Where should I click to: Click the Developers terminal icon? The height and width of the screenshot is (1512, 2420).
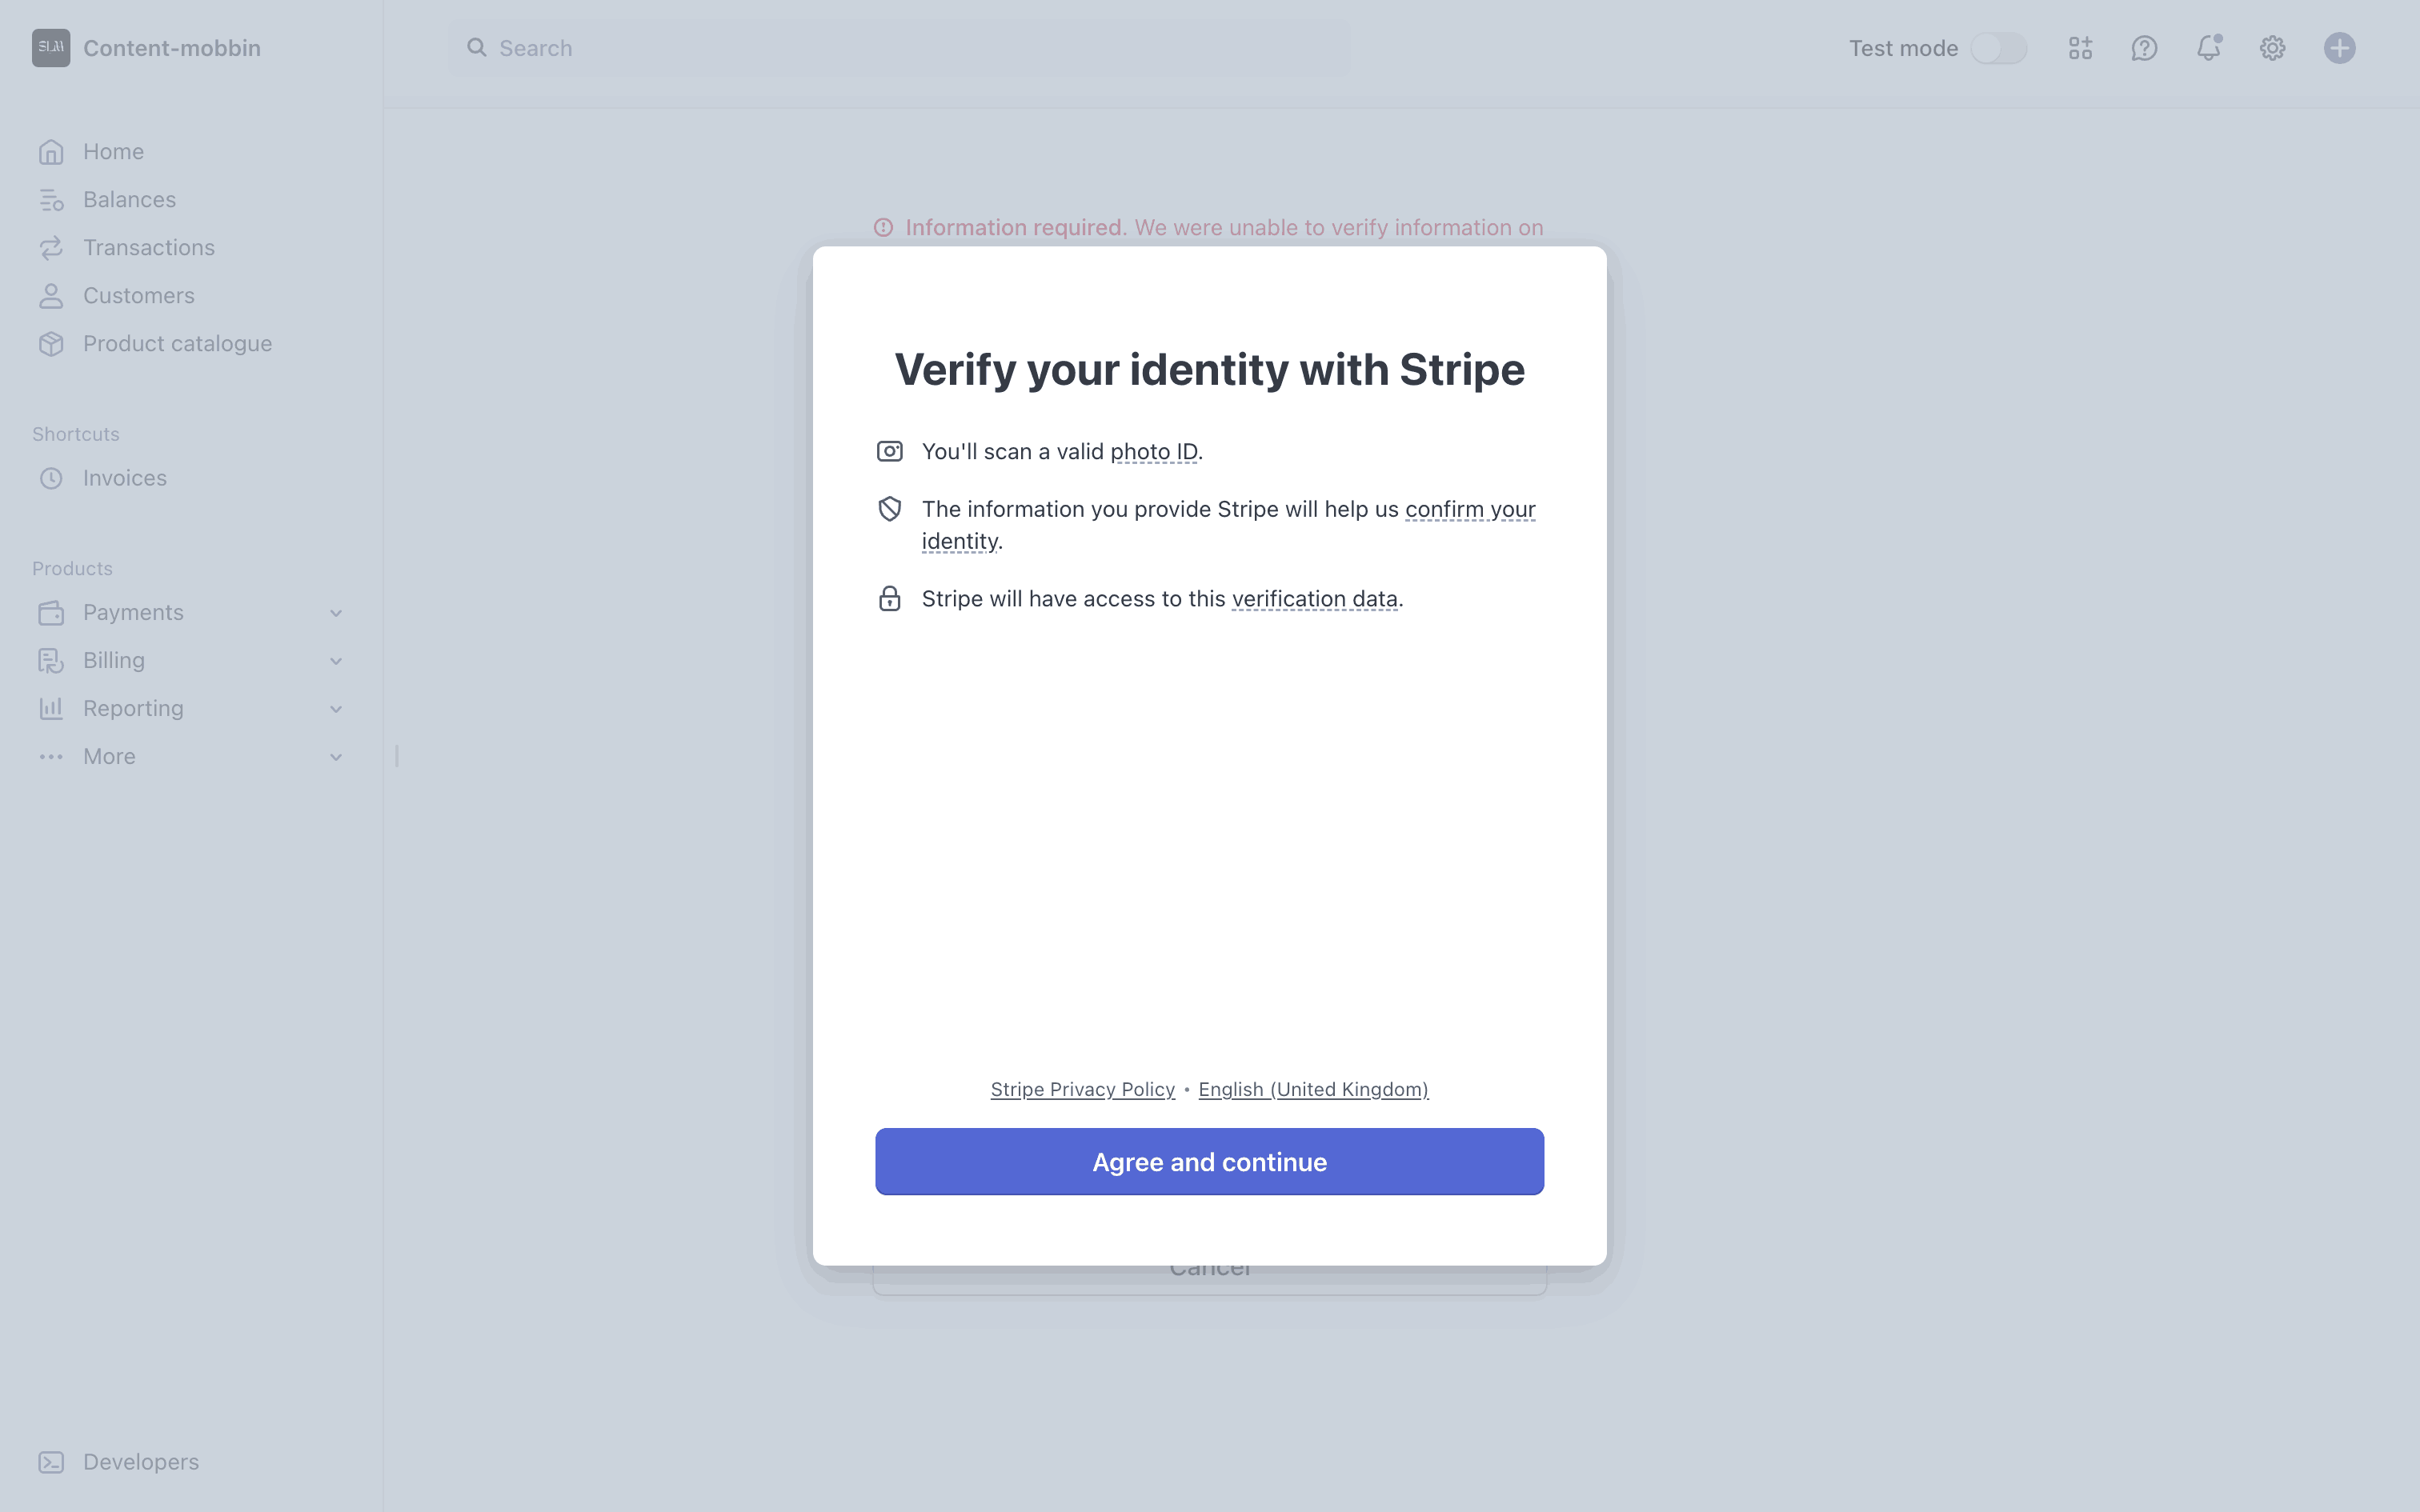(51, 1462)
